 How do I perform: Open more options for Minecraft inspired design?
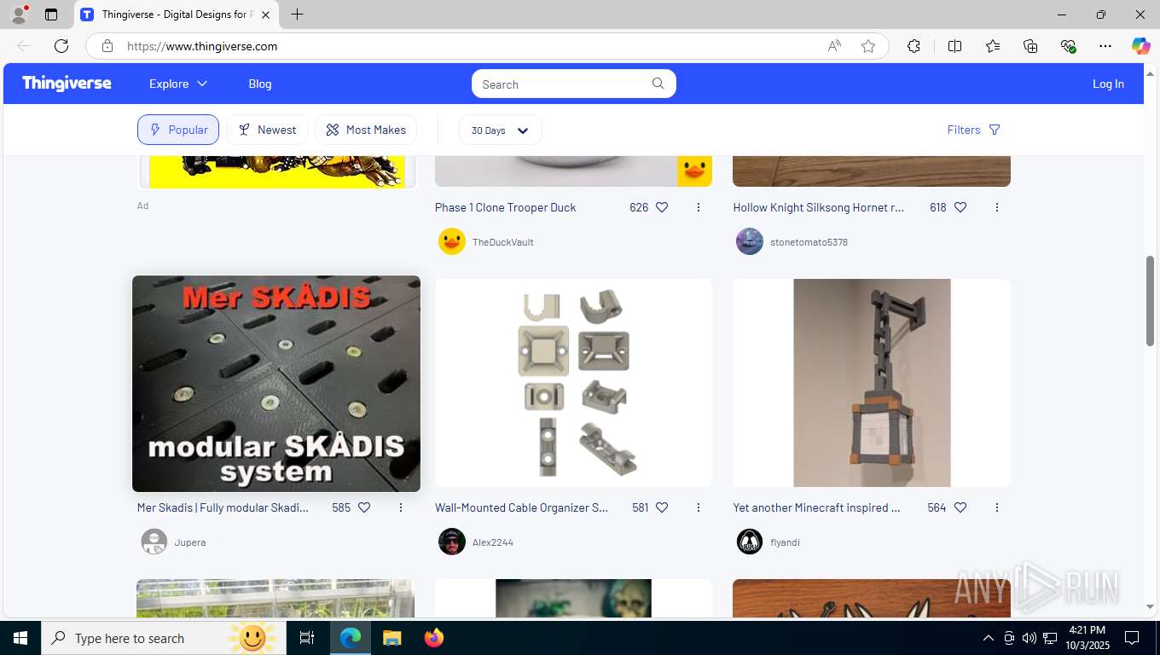(997, 507)
